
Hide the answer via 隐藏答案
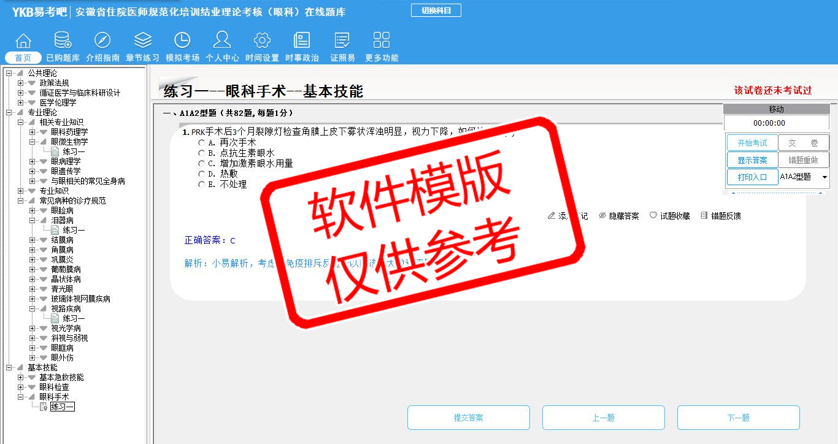(x=618, y=216)
